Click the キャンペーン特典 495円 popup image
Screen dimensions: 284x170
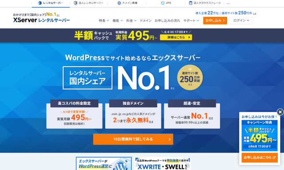260,135
